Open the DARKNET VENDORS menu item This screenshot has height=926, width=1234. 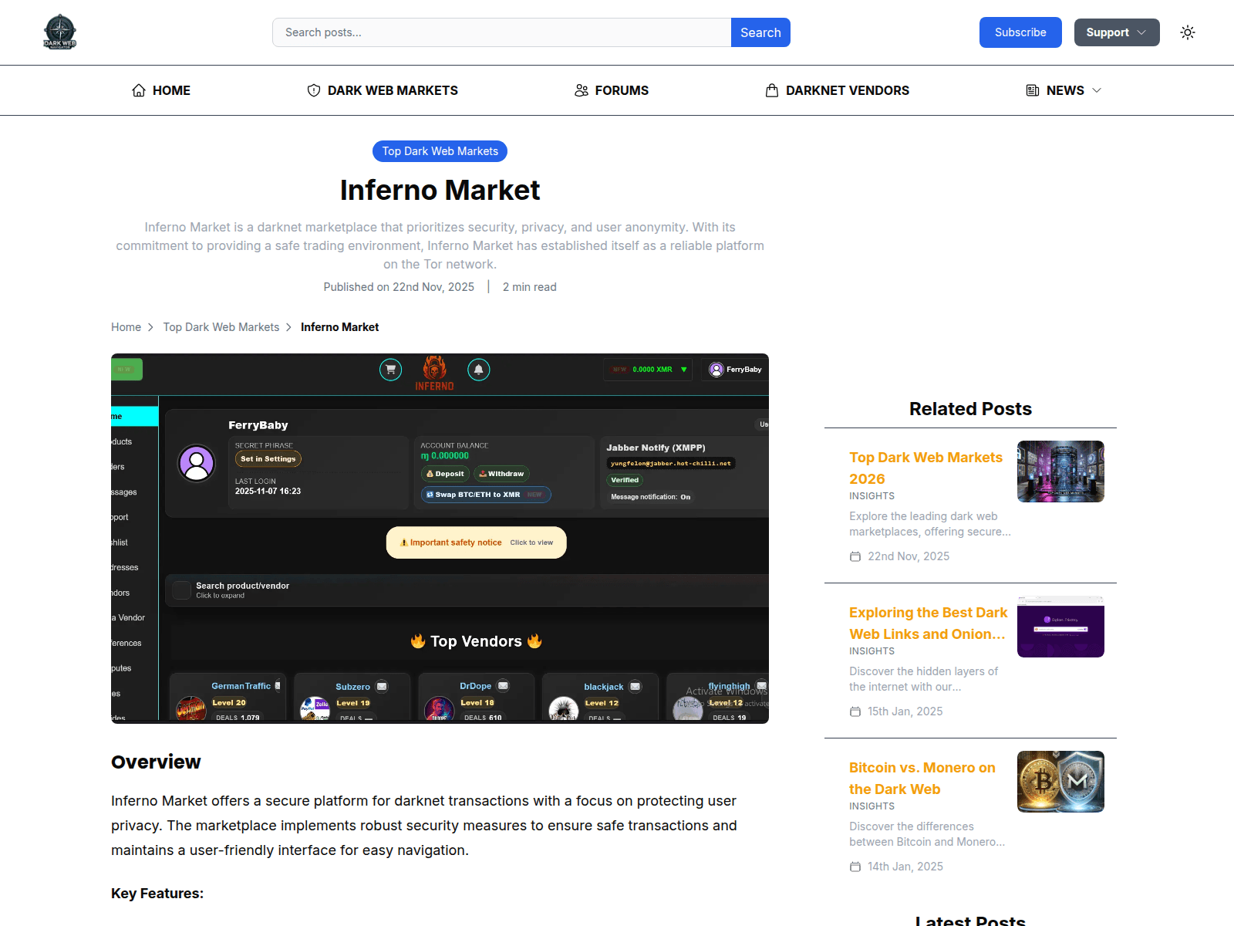click(x=838, y=90)
